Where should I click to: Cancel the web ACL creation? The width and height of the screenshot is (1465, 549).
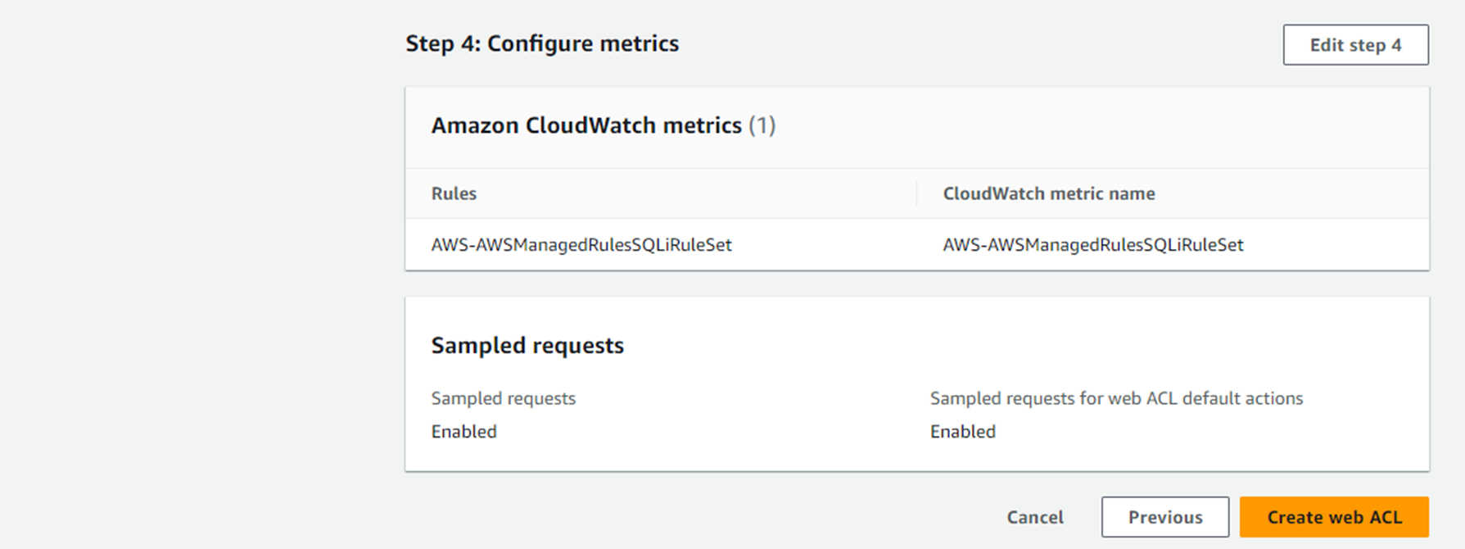tap(1035, 517)
